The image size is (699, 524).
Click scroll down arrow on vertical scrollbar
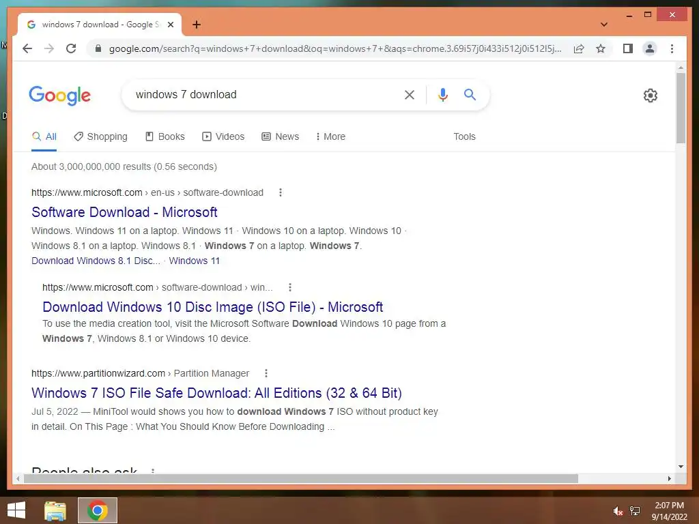pos(681,467)
